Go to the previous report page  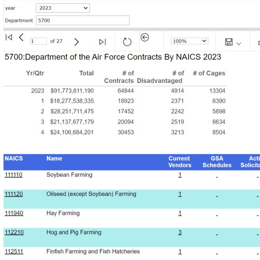coord(21,37)
